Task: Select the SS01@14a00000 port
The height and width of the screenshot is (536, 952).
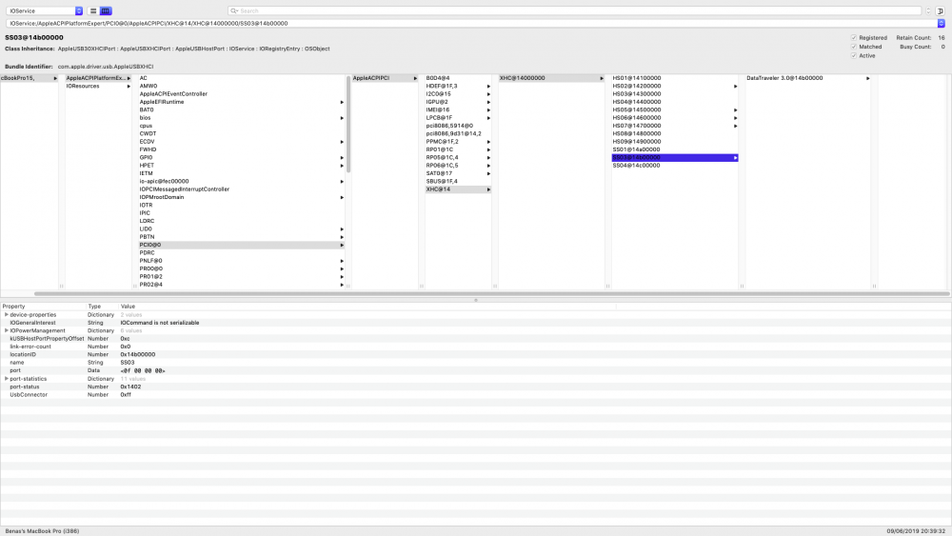Action: point(675,149)
